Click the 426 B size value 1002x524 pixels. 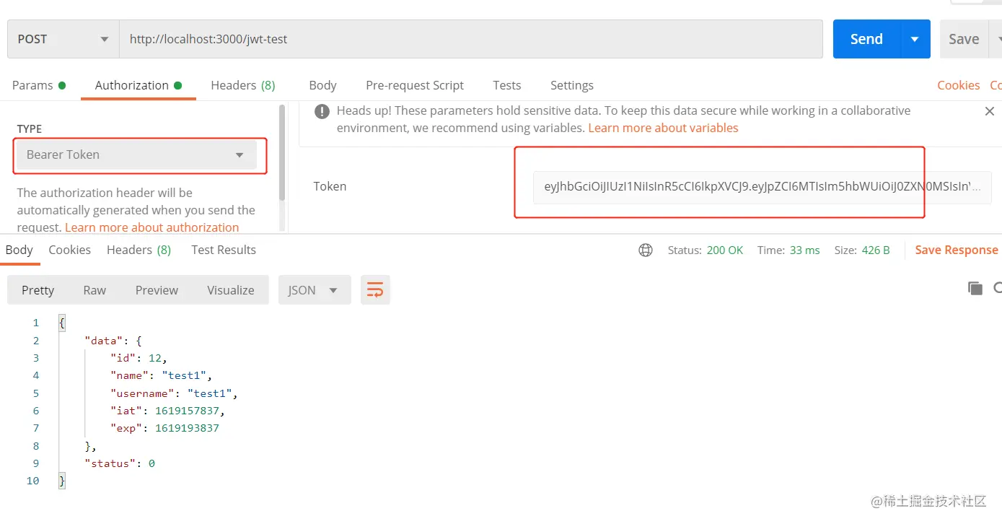876,250
